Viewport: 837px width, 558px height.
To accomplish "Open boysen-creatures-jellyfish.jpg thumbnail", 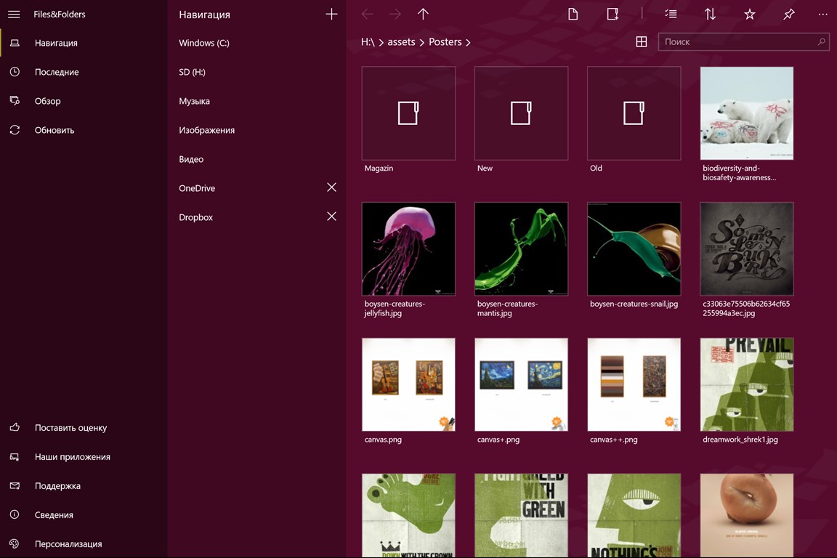I will (x=408, y=249).
